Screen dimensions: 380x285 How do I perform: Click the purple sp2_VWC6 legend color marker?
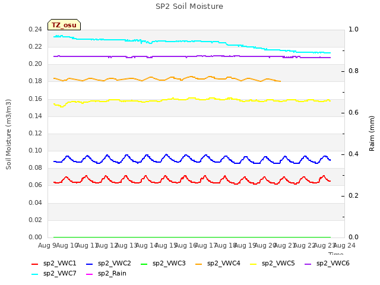click(308, 264)
